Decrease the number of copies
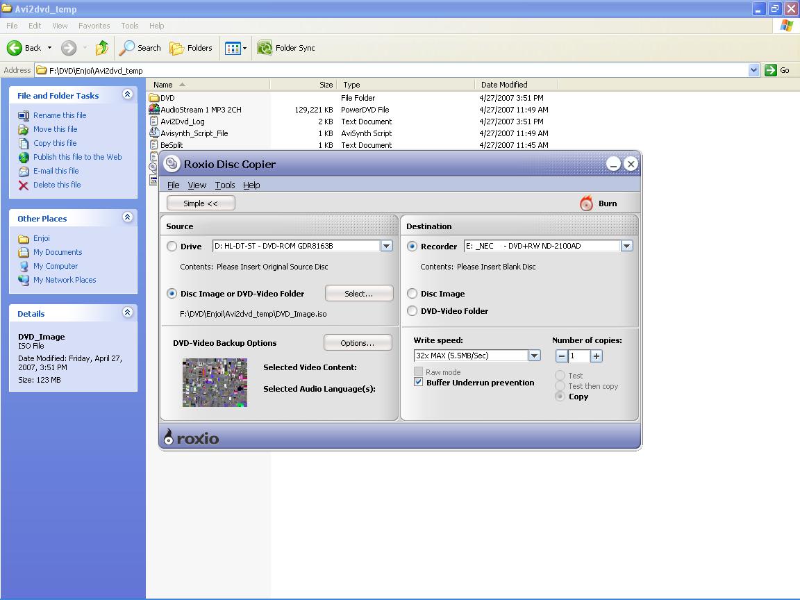The width and height of the screenshot is (800, 600). 562,356
